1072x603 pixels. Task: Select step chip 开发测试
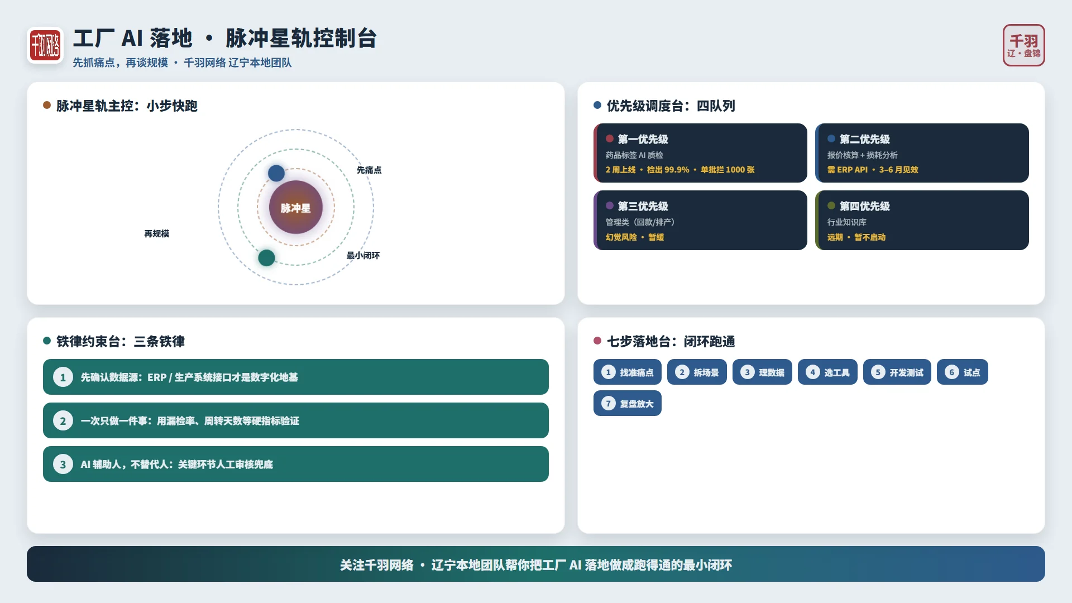pos(897,372)
